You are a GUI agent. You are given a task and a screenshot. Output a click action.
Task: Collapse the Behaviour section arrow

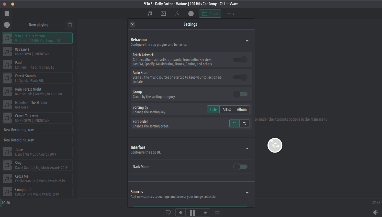click(x=247, y=41)
